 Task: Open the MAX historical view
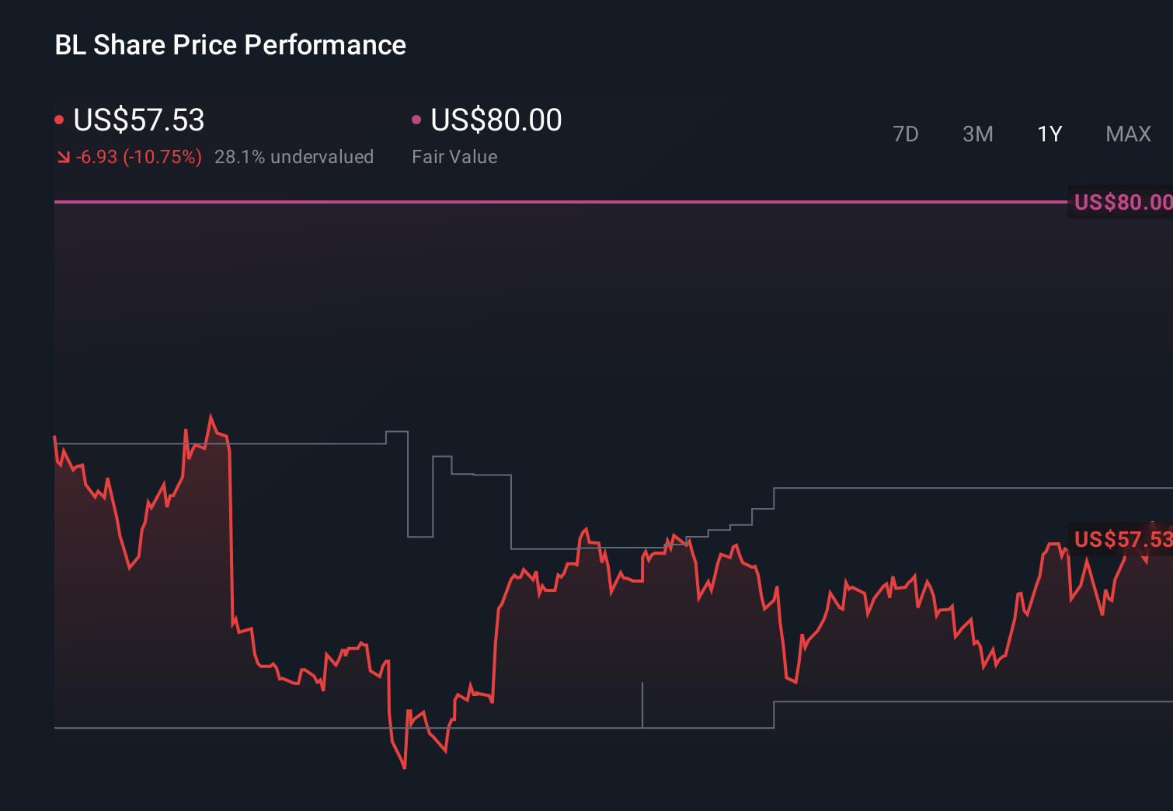[1127, 134]
